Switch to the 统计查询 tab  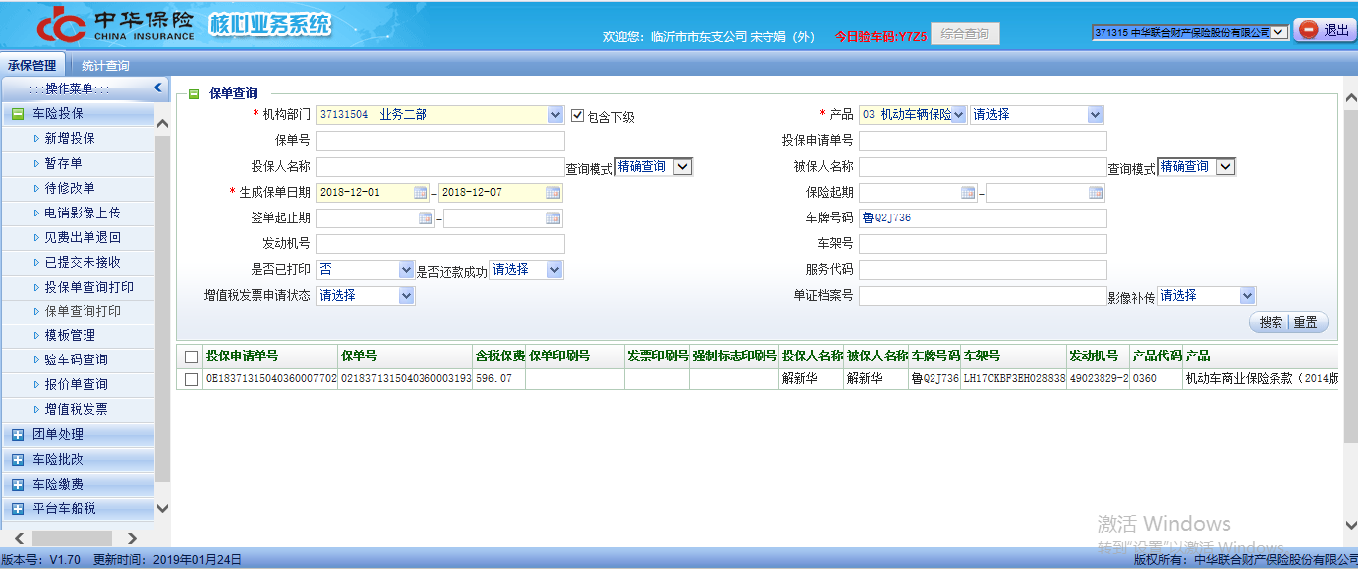point(105,66)
